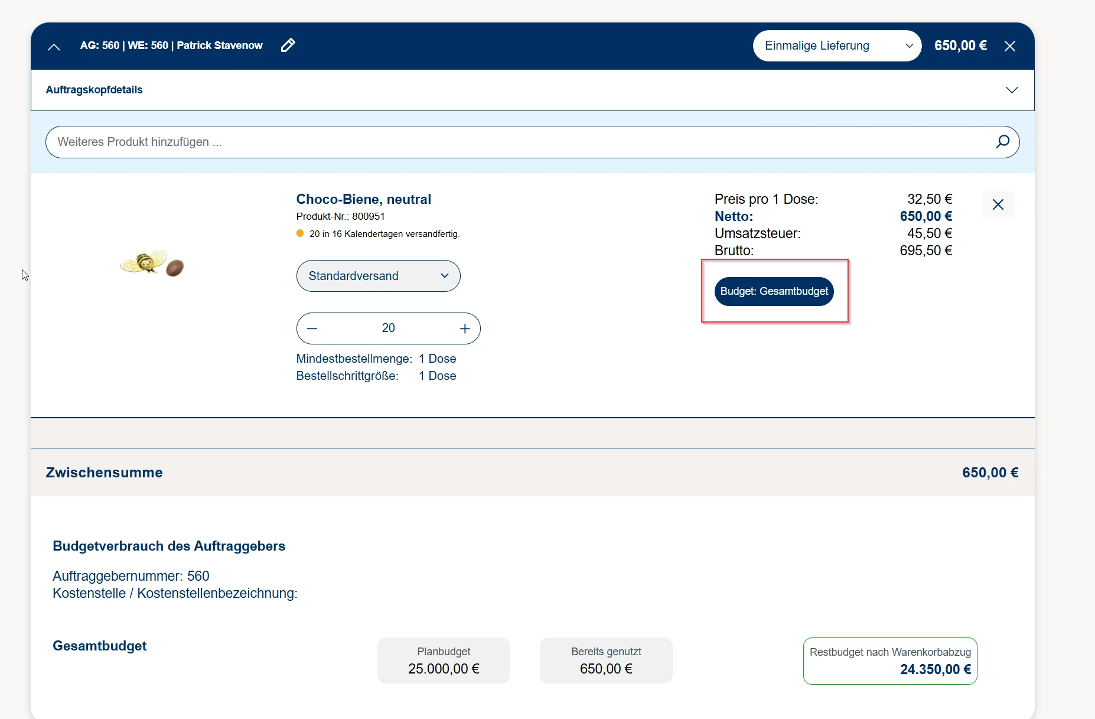Click the Choco-Biene product thumbnail image
Image resolution: width=1095 pixels, height=719 pixels.
[x=152, y=263]
